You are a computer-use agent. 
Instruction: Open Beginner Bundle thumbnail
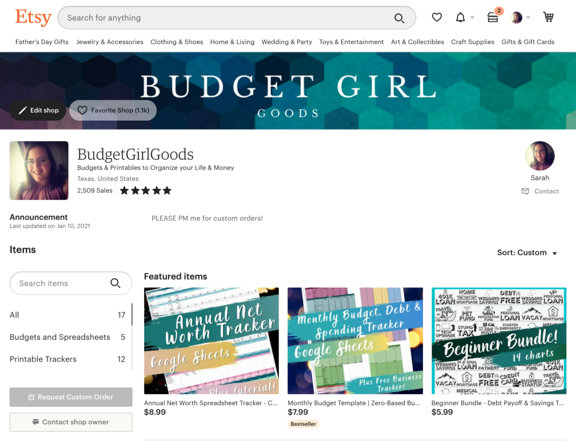(x=499, y=341)
